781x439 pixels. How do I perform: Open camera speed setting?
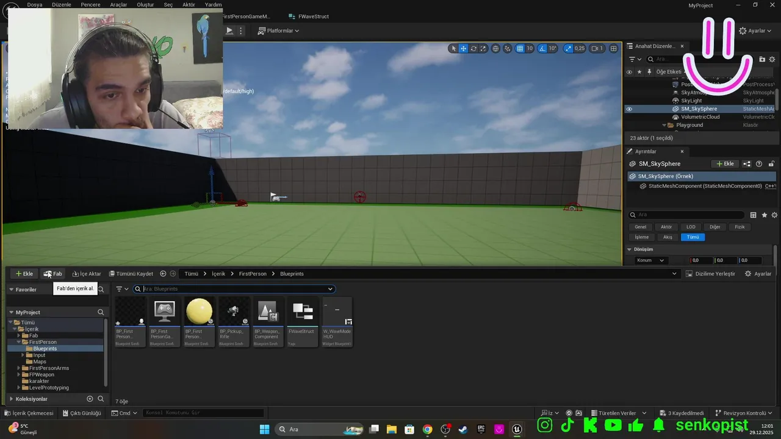[597, 48]
